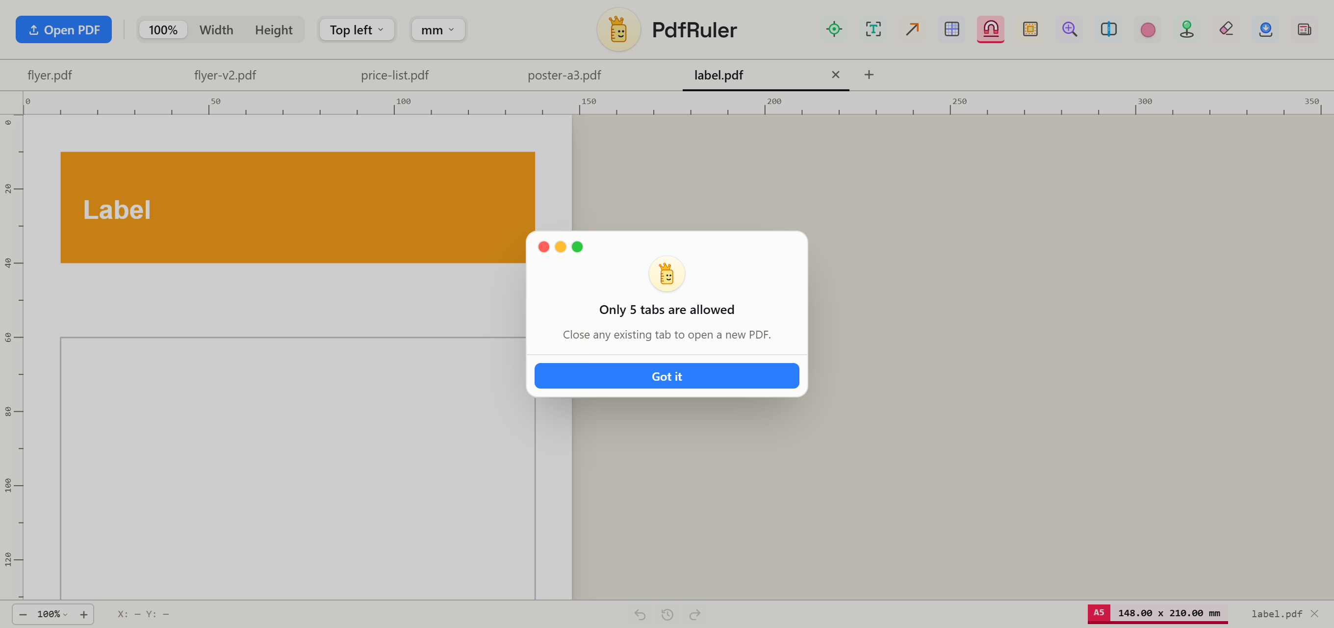Click the undo arrow
Image resolution: width=1334 pixels, height=628 pixels.
point(640,615)
